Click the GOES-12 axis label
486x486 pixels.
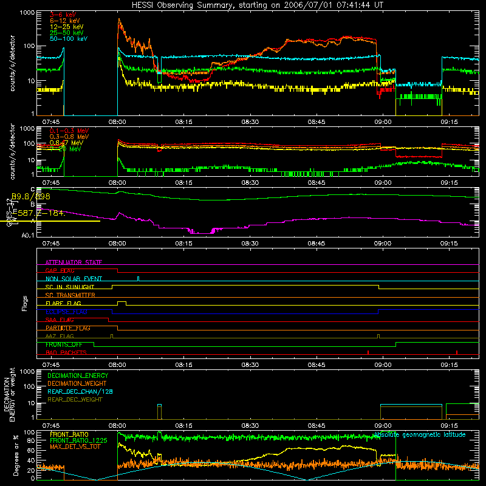(9, 213)
